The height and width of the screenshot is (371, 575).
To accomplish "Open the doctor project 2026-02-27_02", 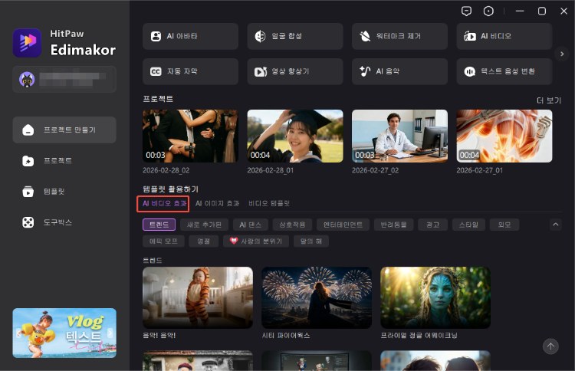I will (399, 136).
